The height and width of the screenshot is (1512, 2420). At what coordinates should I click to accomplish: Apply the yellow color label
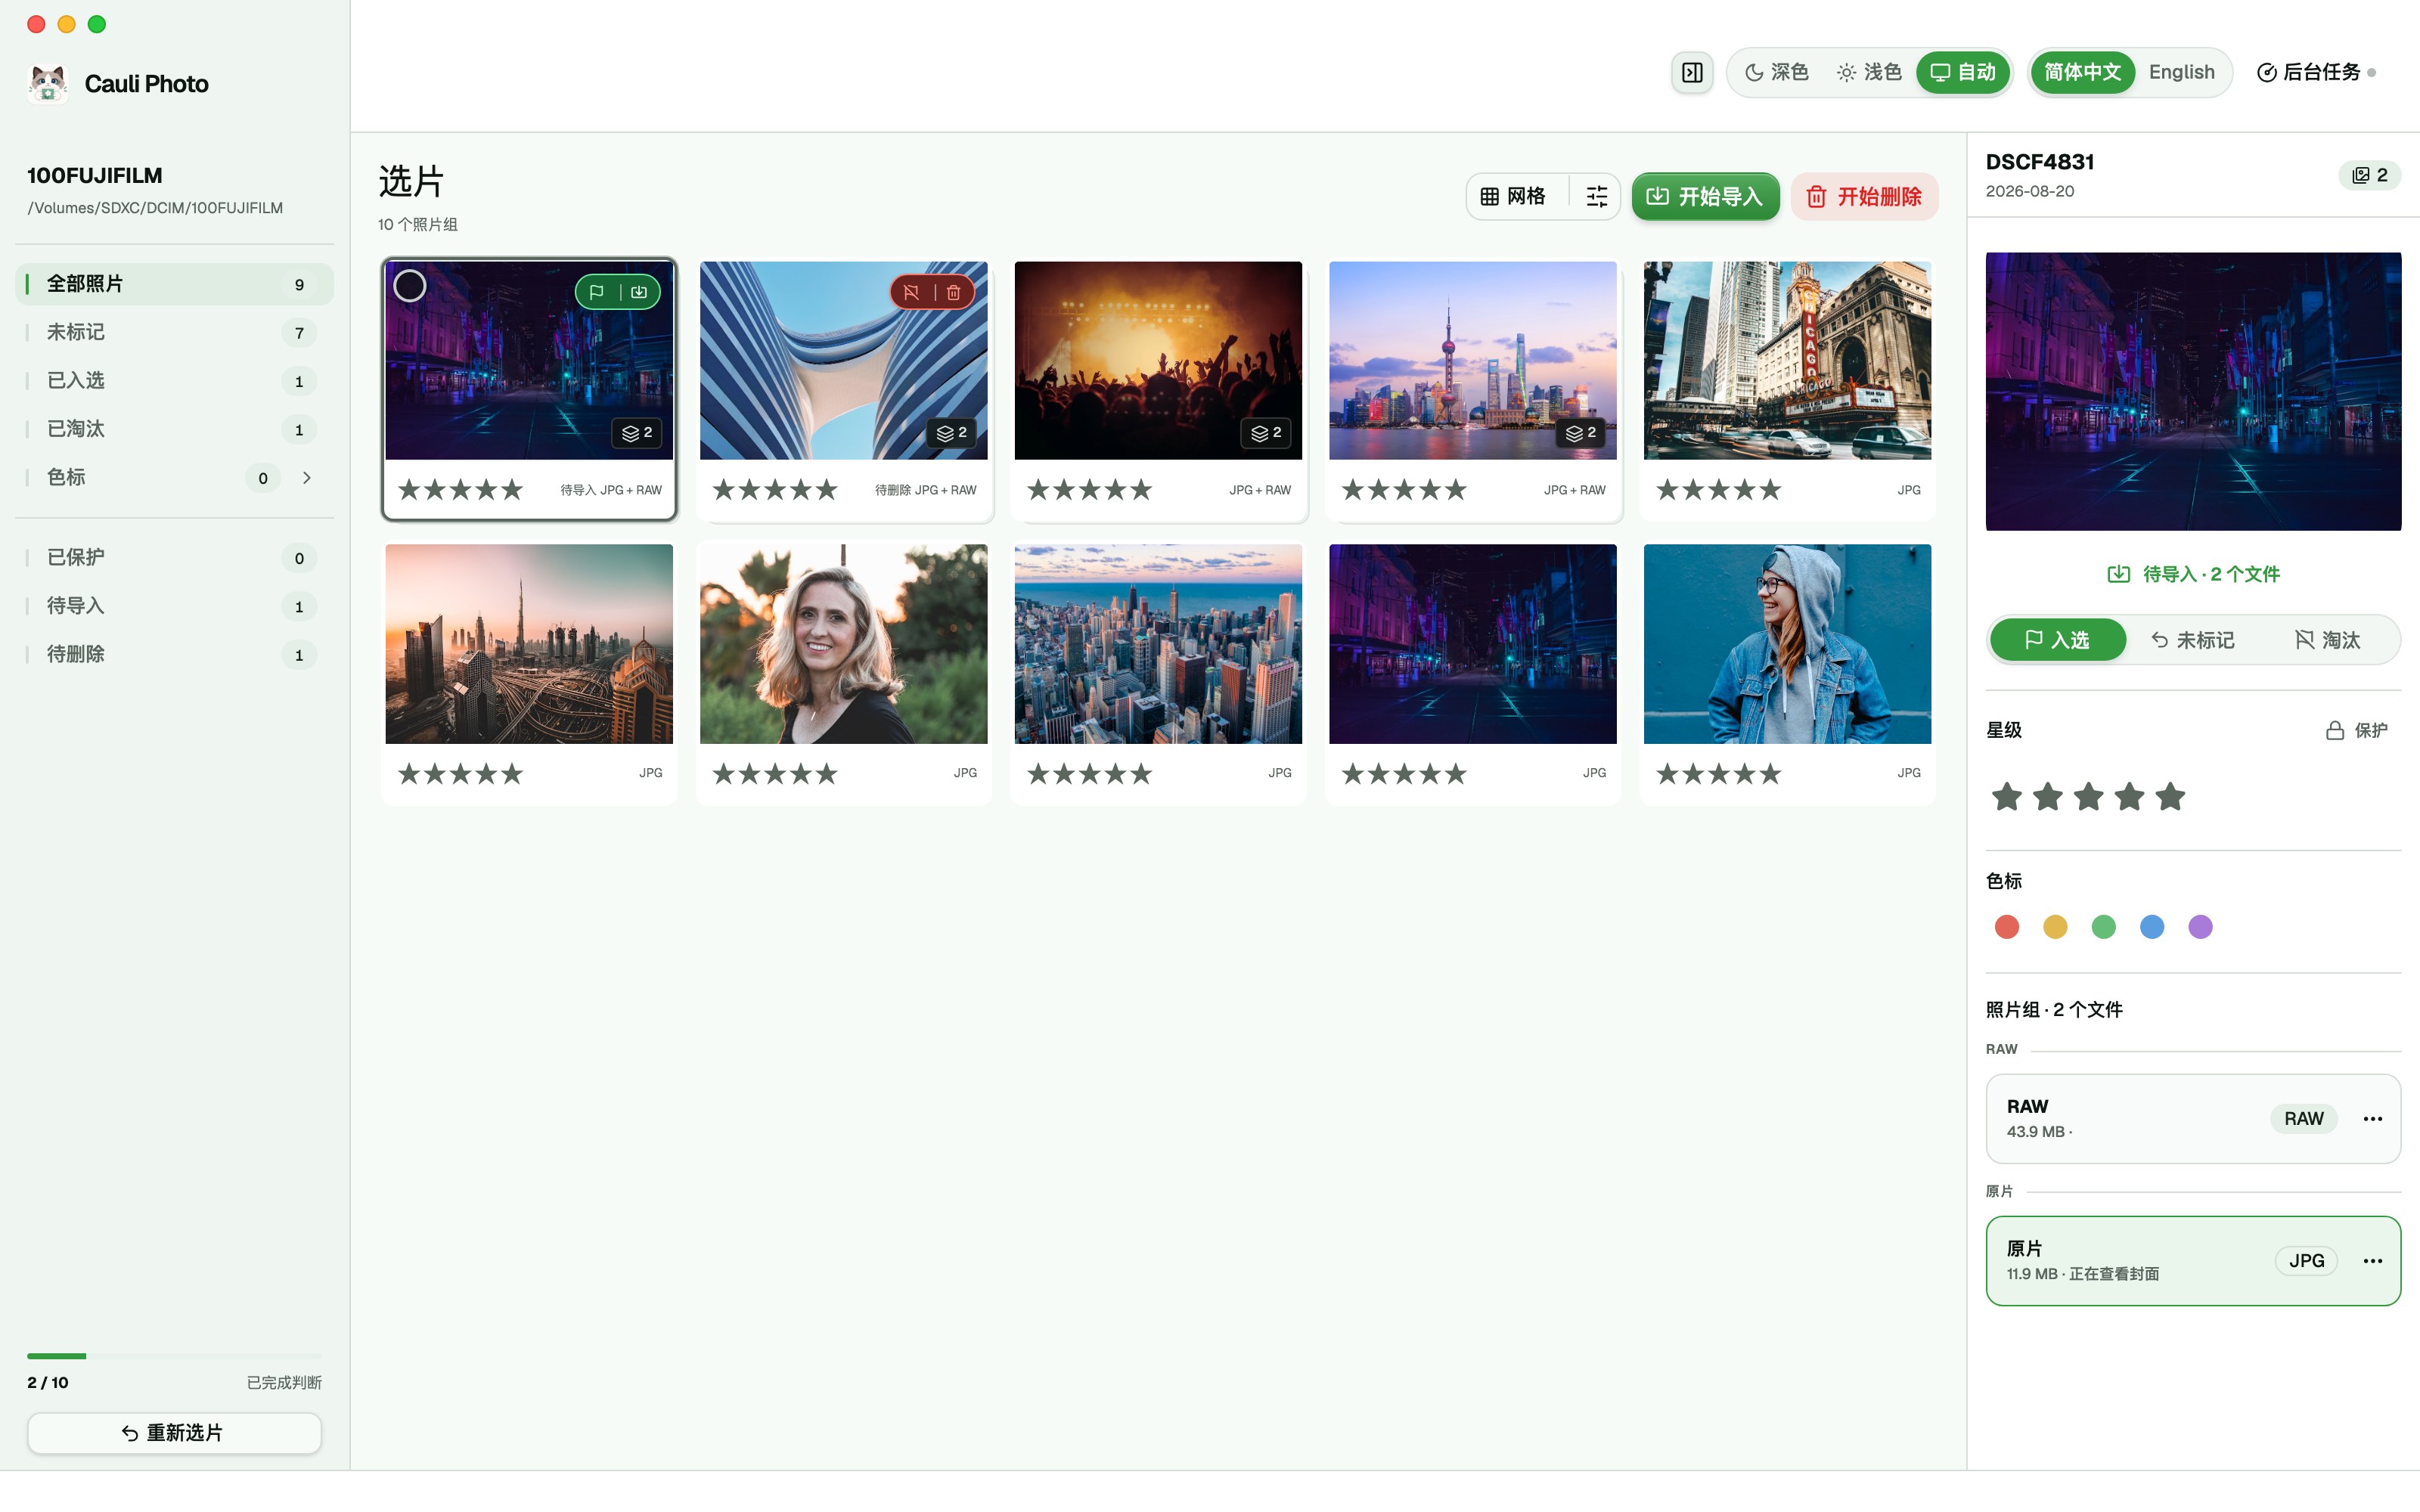2055,927
